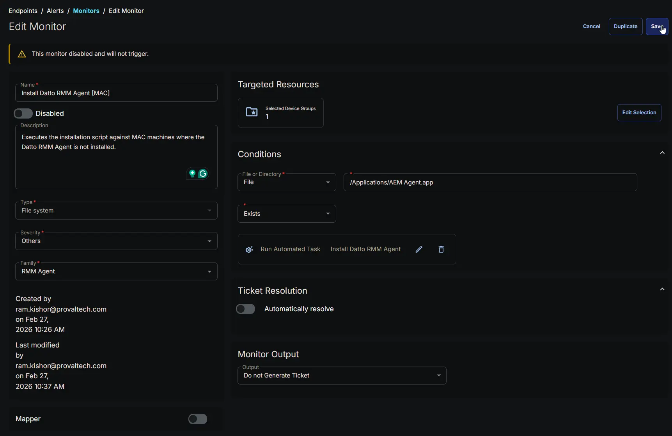
Task: Click the Selected Device Groups folder icon
Action: 252,112
